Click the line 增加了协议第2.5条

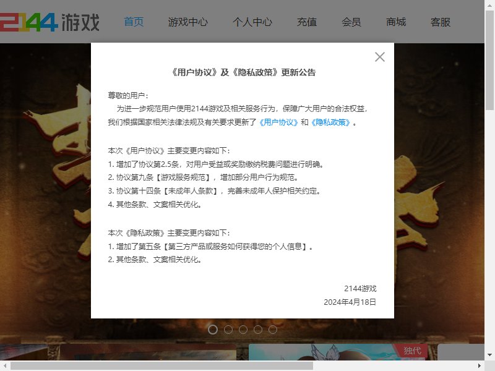pos(215,164)
